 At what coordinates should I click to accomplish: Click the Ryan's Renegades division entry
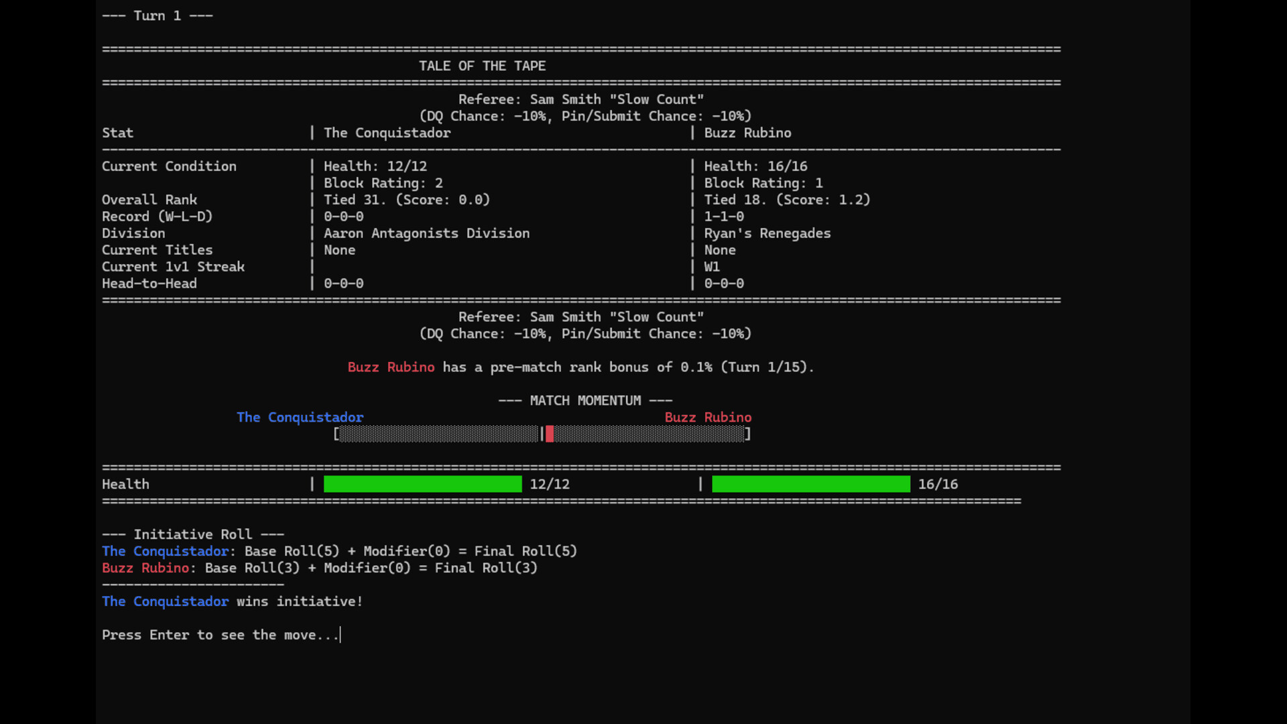click(x=768, y=233)
